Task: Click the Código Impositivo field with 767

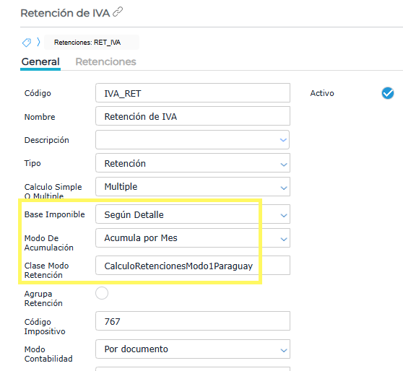Action: [x=193, y=321]
